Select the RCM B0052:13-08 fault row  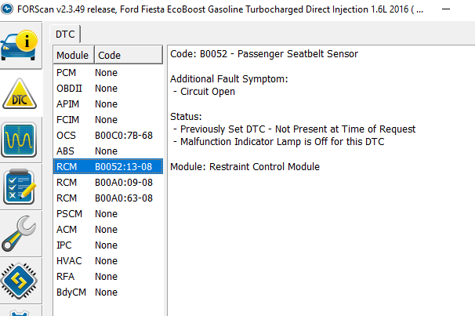tap(107, 166)
